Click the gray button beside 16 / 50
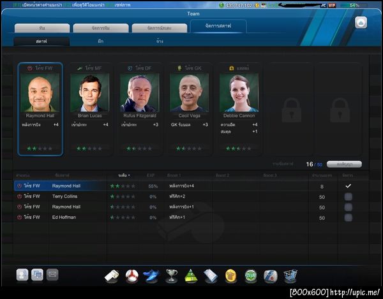 click(x=345, y=164)
